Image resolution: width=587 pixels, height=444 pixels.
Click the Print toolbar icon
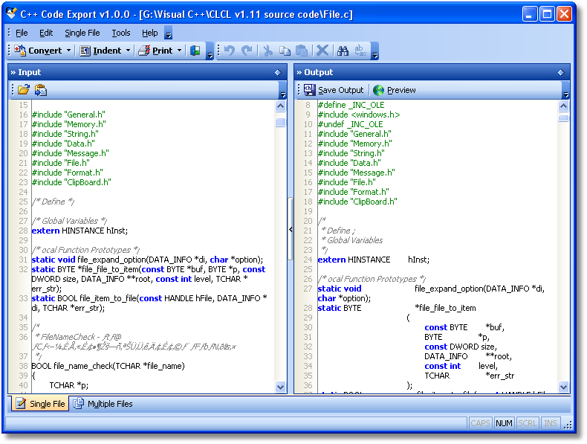point(144,51)
